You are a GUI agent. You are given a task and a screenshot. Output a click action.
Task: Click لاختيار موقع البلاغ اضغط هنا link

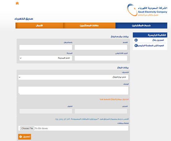point(114,99)
